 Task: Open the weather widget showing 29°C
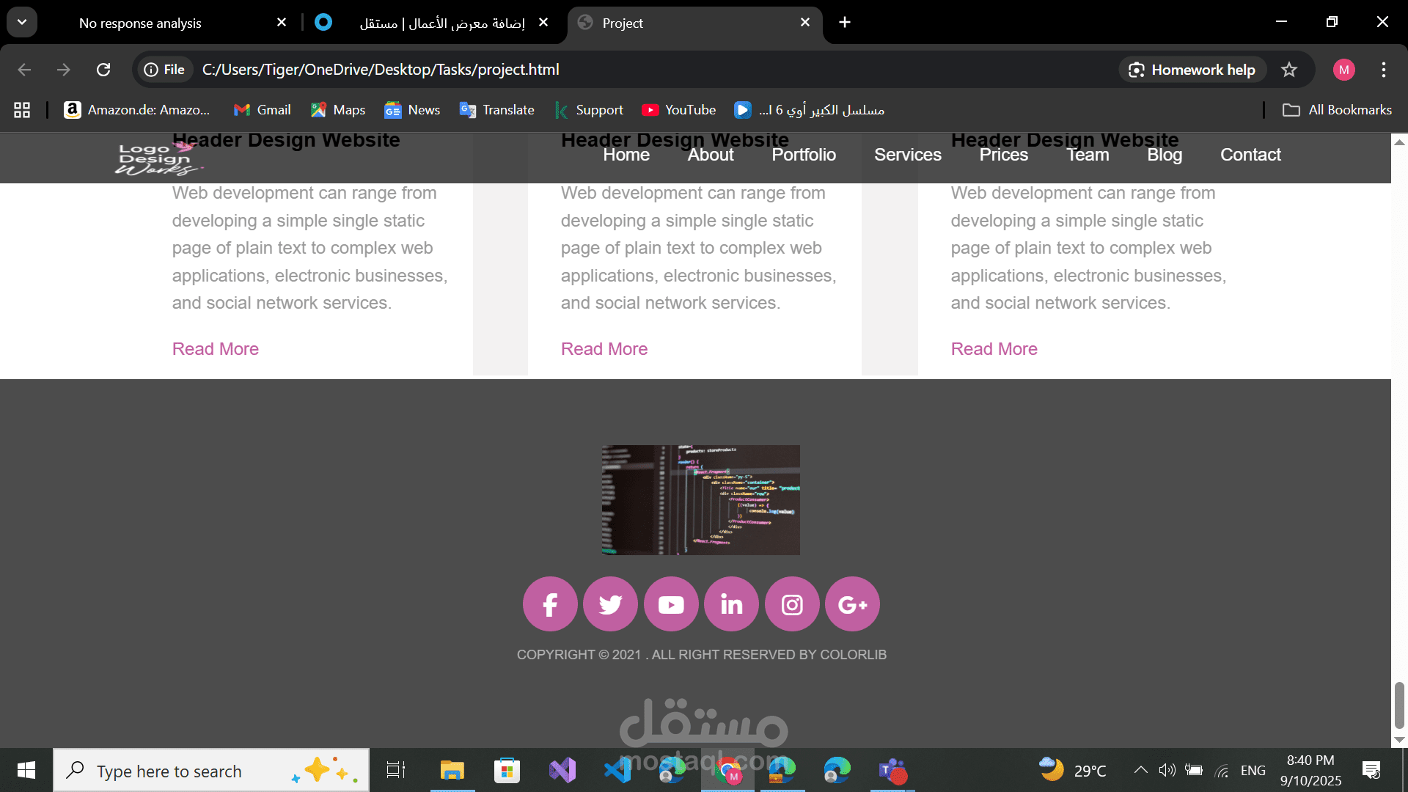1073,770
